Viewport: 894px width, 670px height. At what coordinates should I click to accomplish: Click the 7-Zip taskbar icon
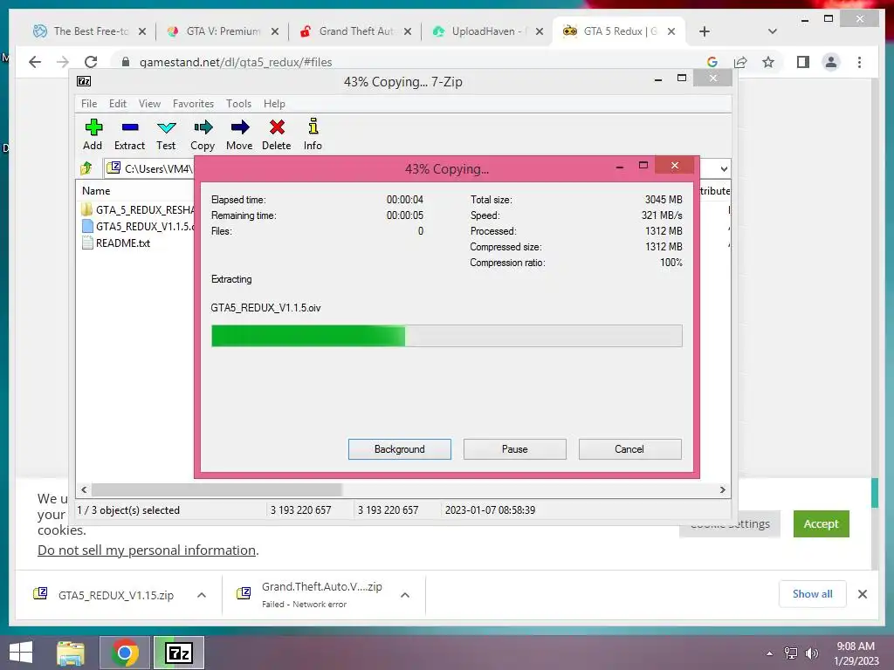tap(178, 653)
